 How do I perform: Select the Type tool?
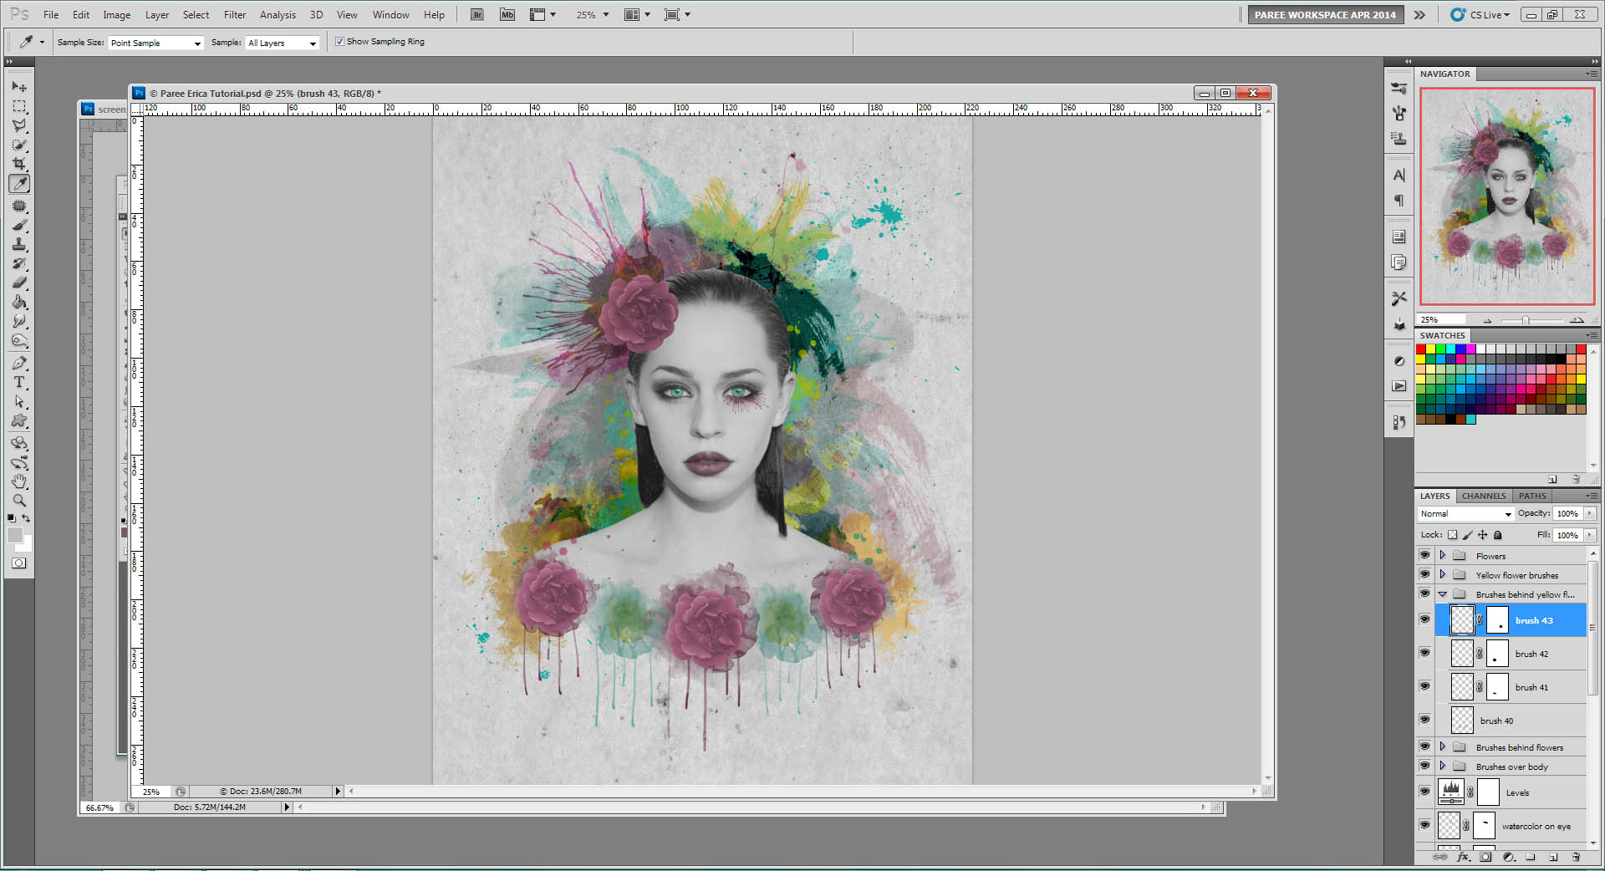pos(19,382)
